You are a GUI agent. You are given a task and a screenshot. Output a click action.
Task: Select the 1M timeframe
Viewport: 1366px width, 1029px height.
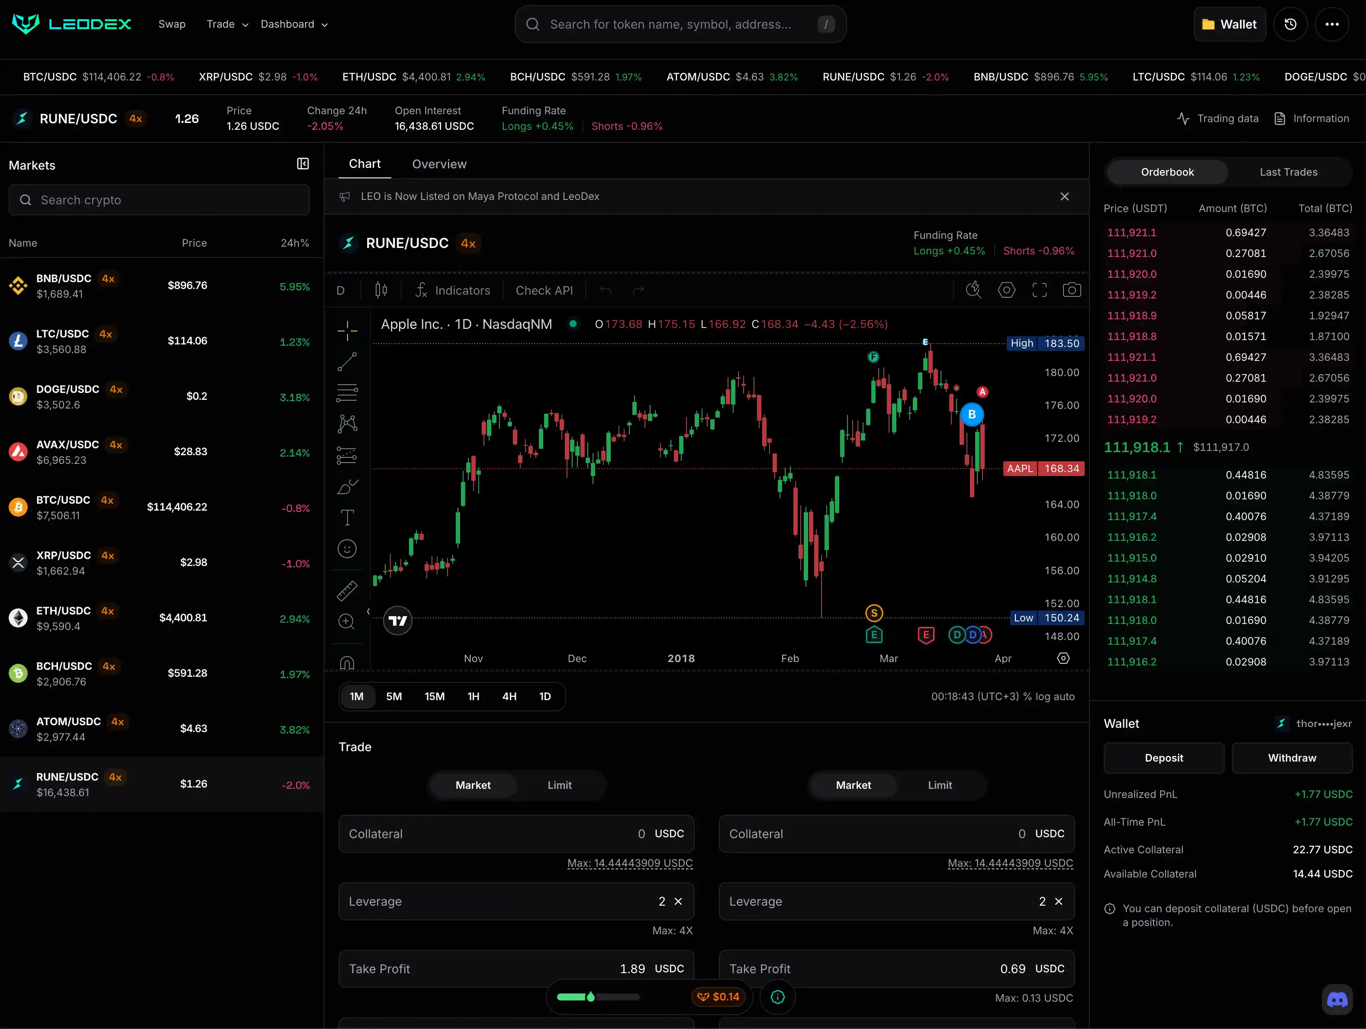[x=356, y=696]
